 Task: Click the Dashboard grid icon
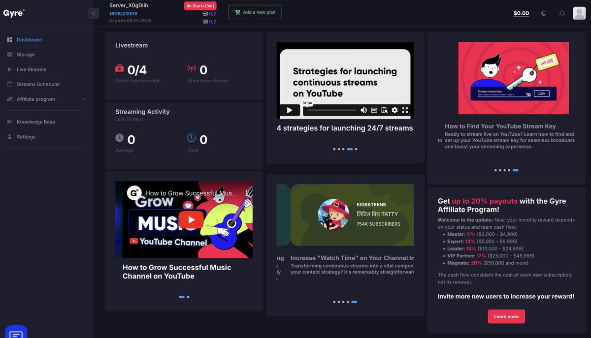point(10,40)
